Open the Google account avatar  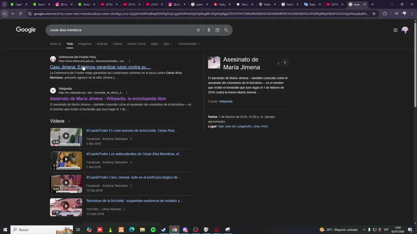(x=405, y=30)
